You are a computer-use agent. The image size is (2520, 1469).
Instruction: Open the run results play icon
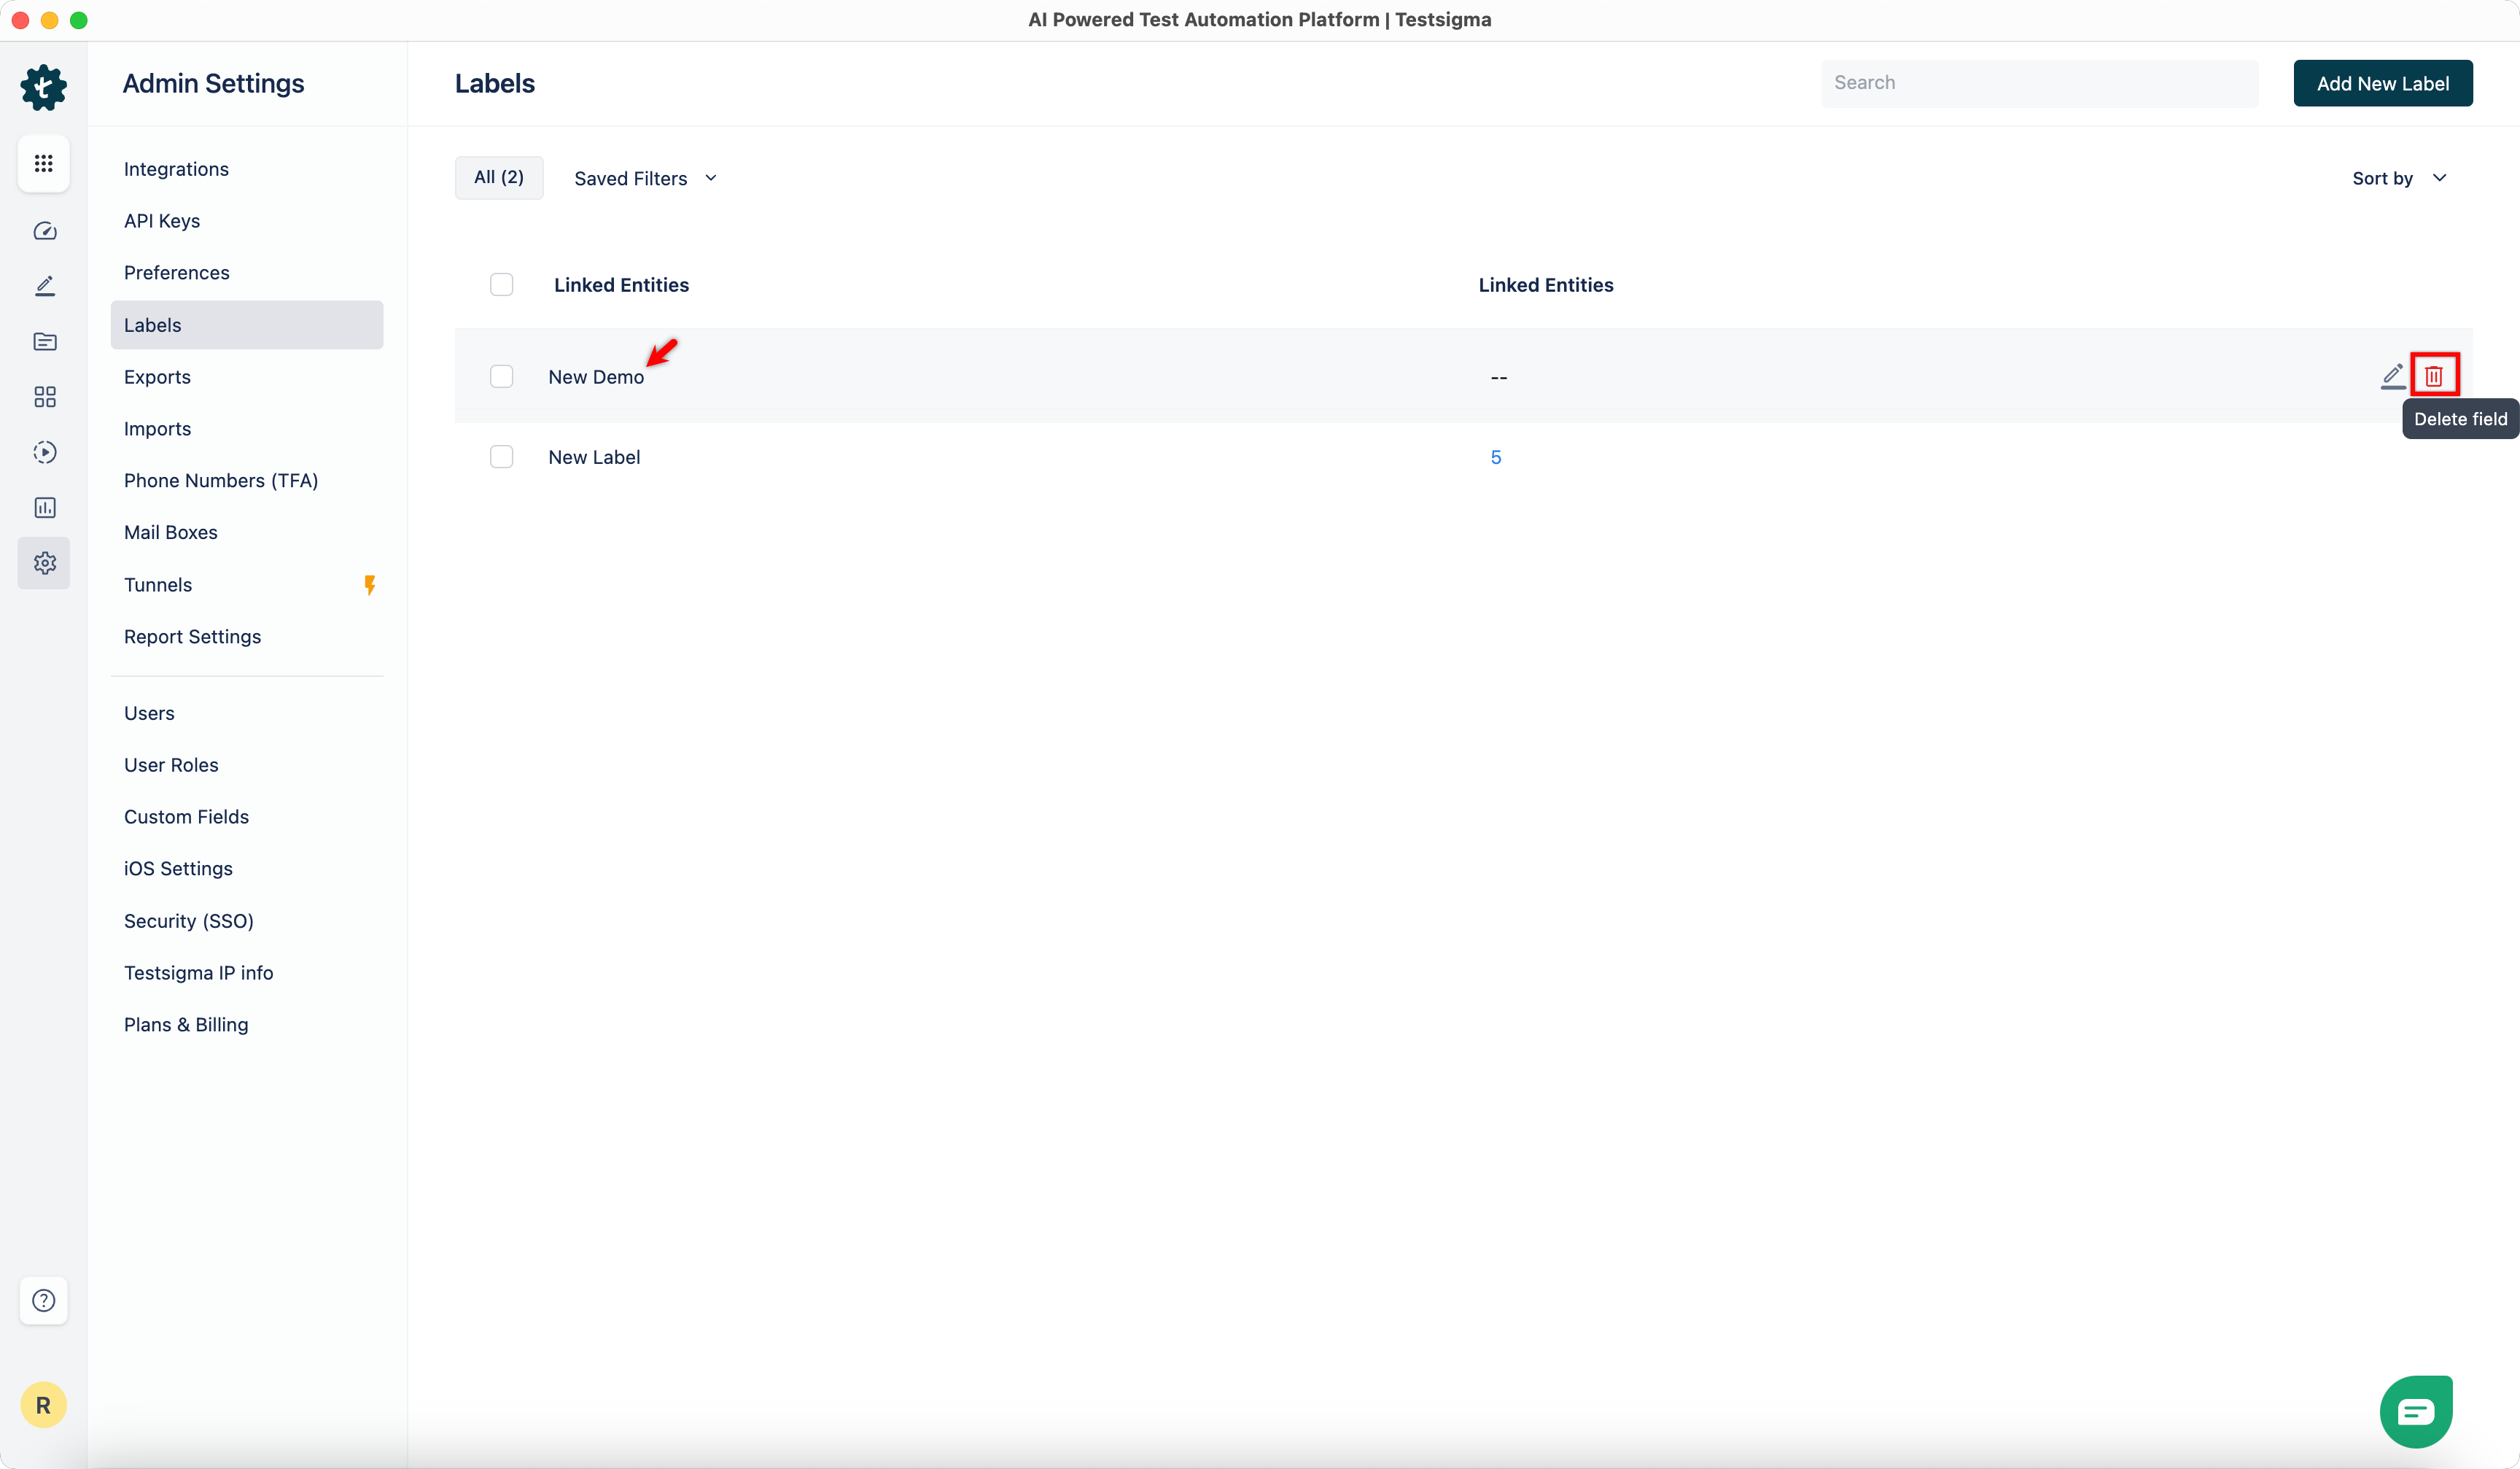coord(44,452)
